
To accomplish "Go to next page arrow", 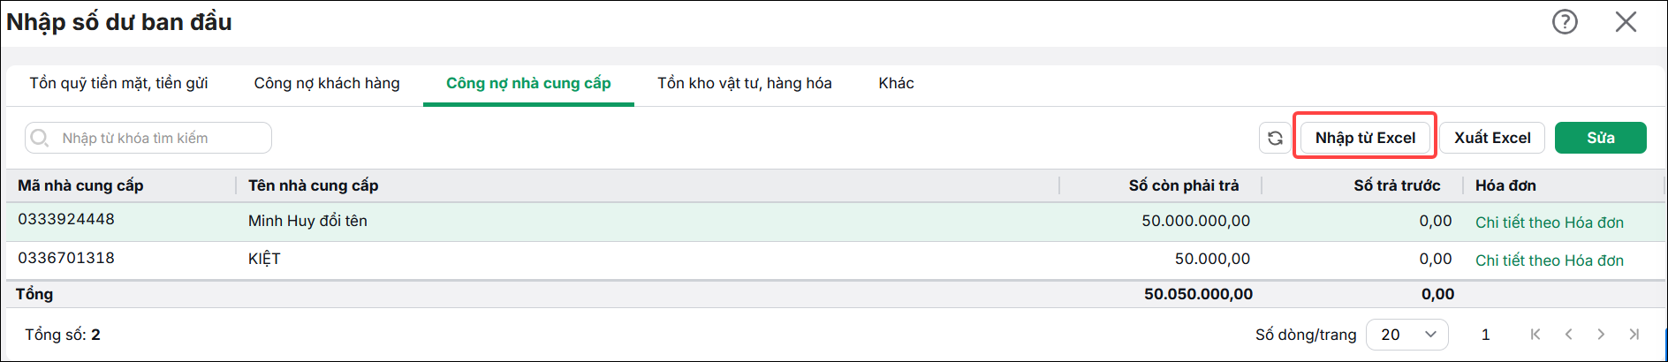I will point(1601,335).
